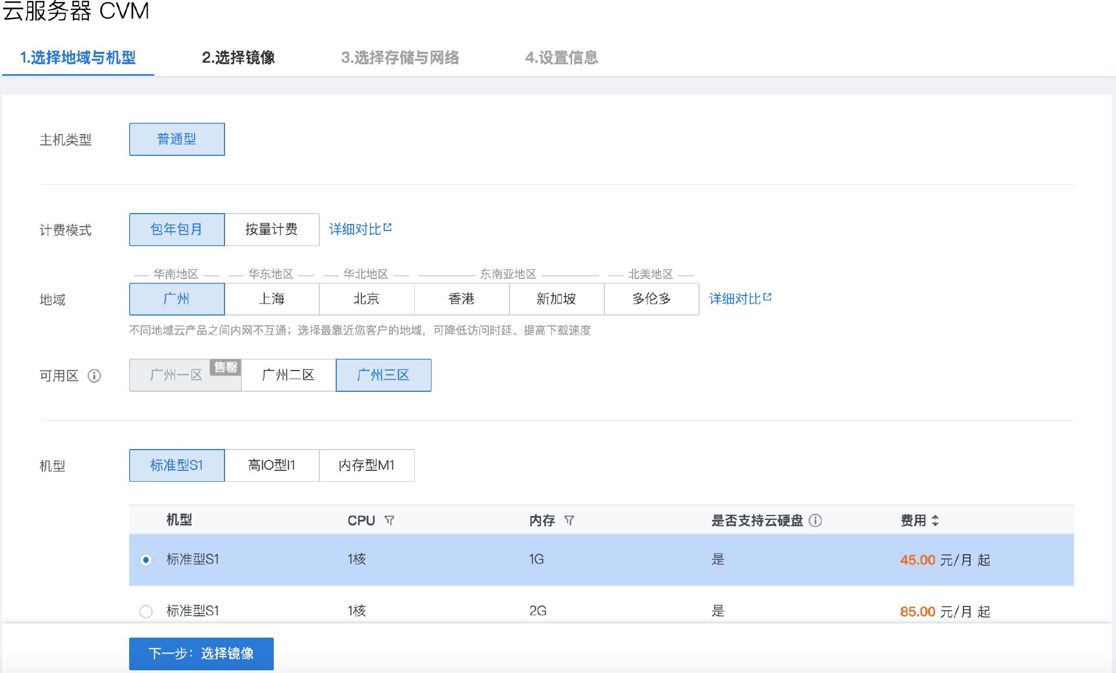
Task: Select the 1核 2G 标准型S1 radio button
Action: pos(146,611)
